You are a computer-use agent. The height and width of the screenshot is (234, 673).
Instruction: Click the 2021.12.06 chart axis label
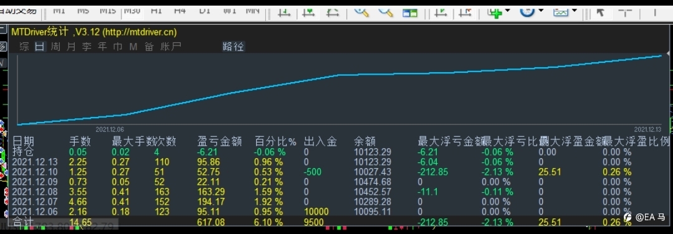click(110, 129)
